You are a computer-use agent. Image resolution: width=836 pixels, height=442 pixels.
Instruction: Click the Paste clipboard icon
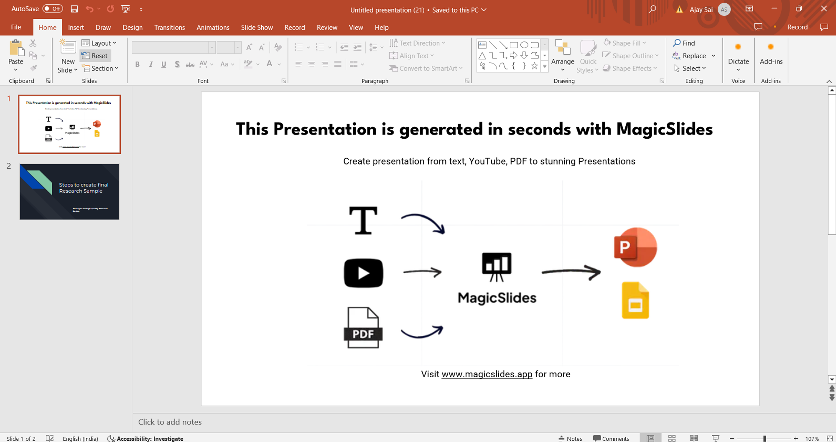[x=16, y=48]
